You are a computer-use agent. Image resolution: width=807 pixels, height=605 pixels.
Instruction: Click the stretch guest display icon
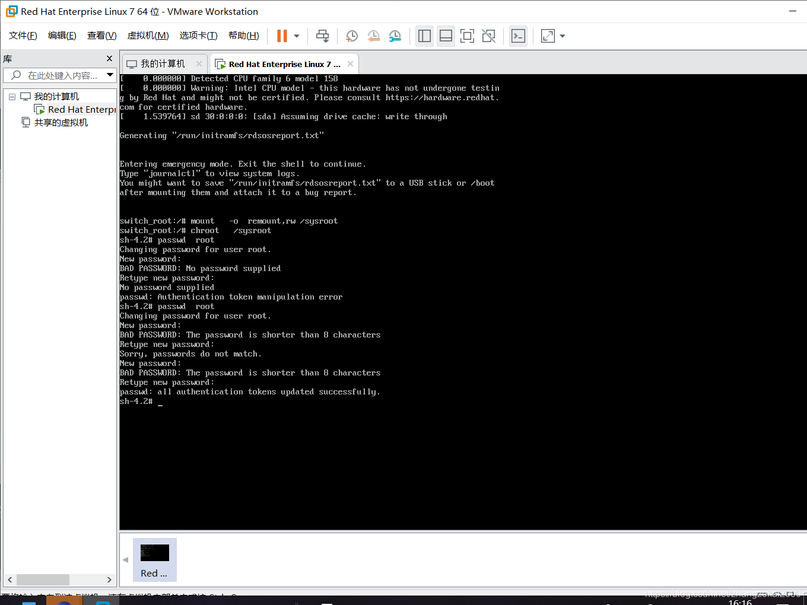(x=548, y=36)
